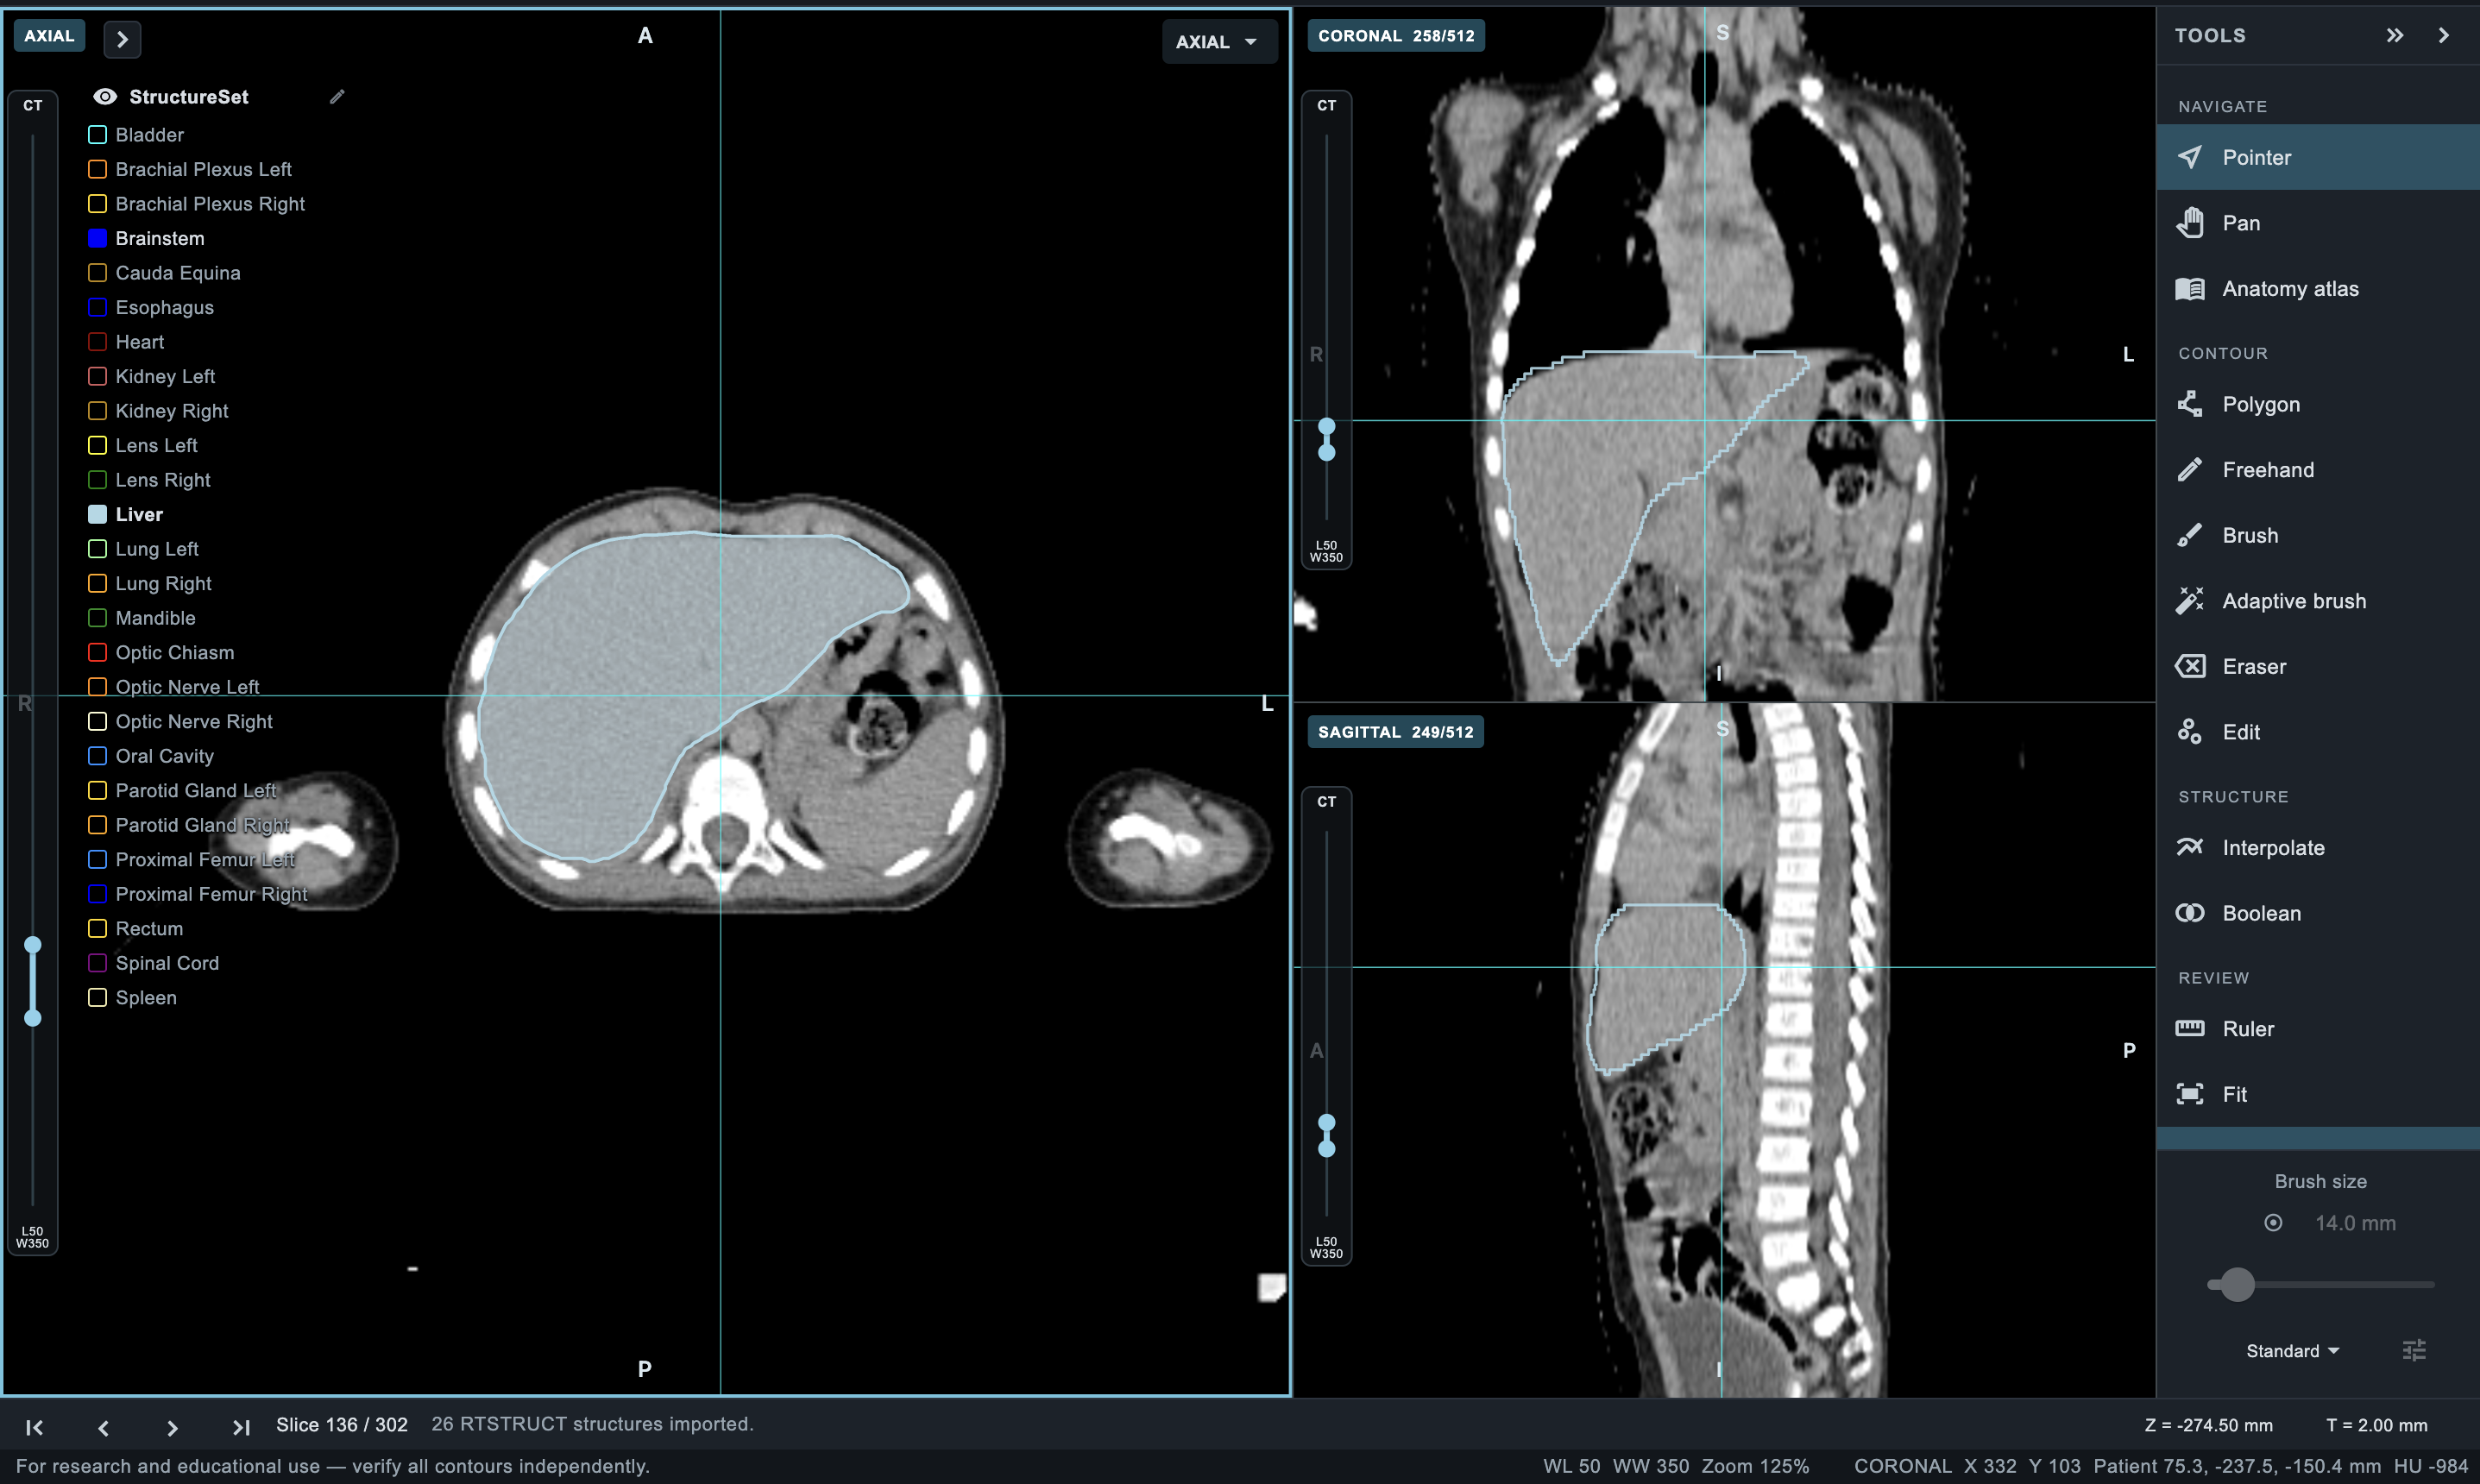The height and width of the screenshot is (1484, 2480).
Task: Enable the Adaptive brush tool
Action: [x=2317, y=601]
